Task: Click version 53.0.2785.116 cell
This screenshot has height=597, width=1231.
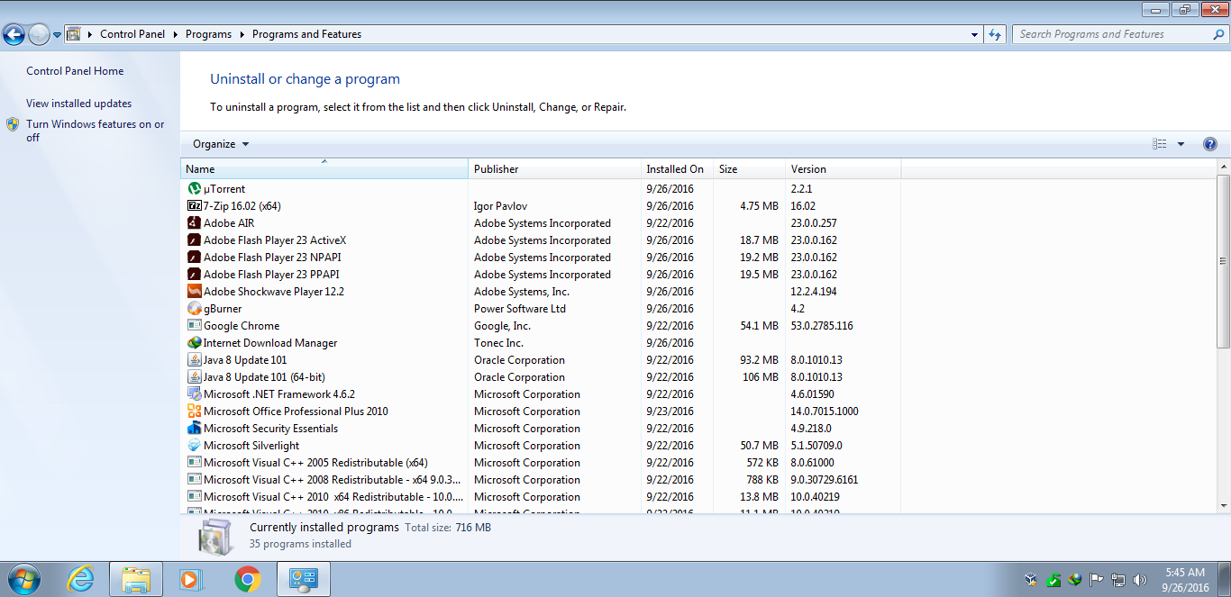Action: coord(822,326)
